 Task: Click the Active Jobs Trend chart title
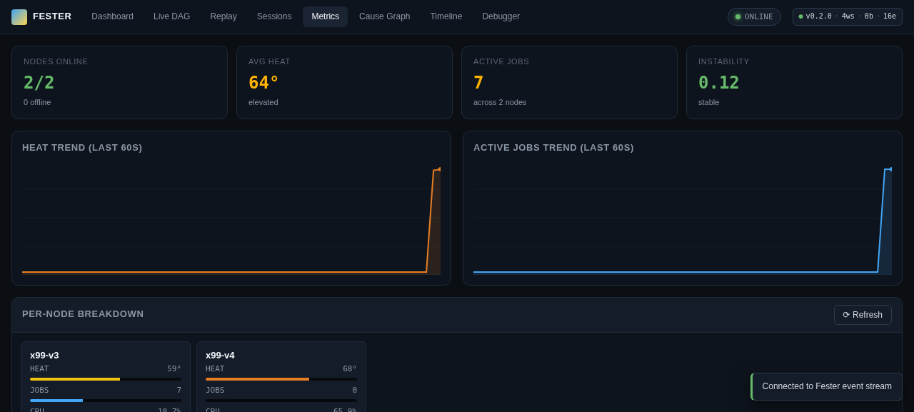(553, 148)
